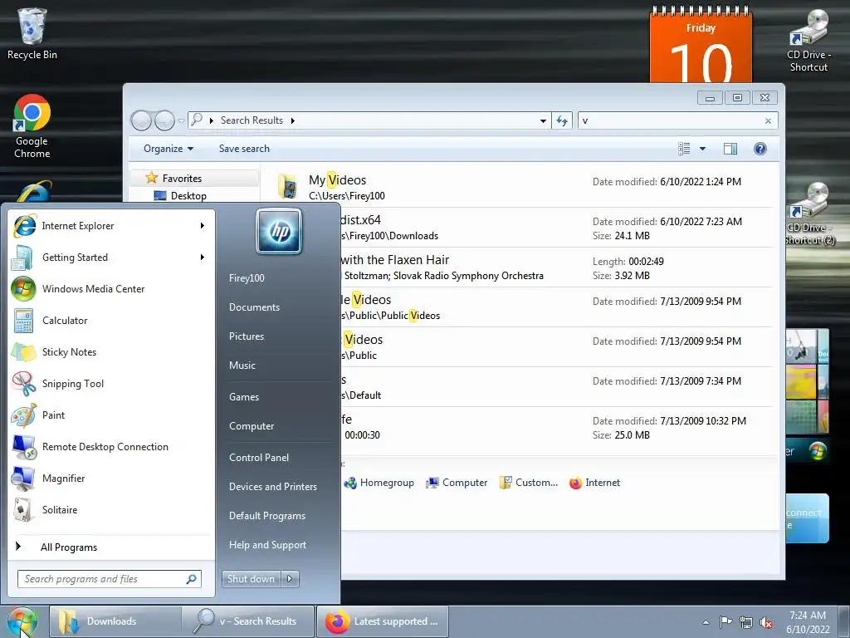Click the taskbar clock showing 7:24 AM
This screenshot has width=850, height=638.
point(808,622)
